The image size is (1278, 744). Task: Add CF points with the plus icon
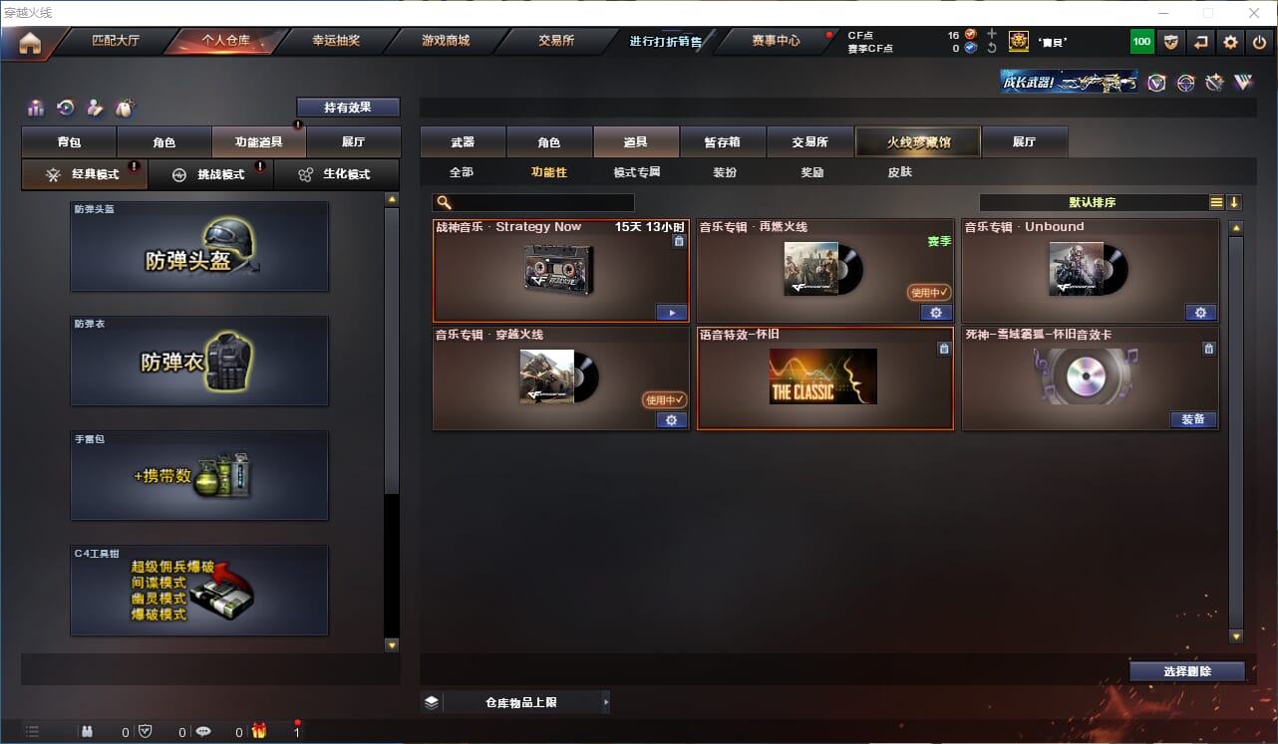991,34
